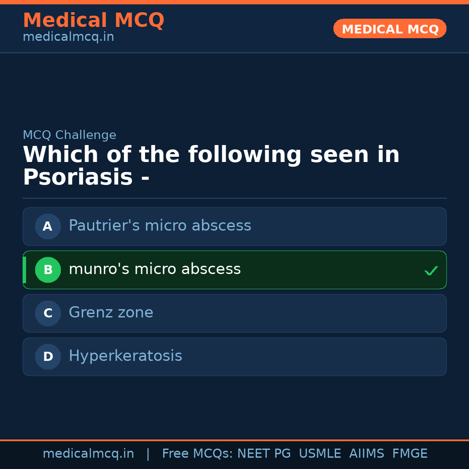Screen dimensions: 469x469
Task: Click the C letter circle icon
Action: pyautogui.click(x=48, y=313)
